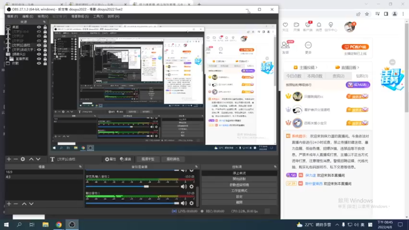The width and height of the screenshot is (409, 230).
Task: Pop out the 控制項 controls dock icon
Action: pos(275,167)
